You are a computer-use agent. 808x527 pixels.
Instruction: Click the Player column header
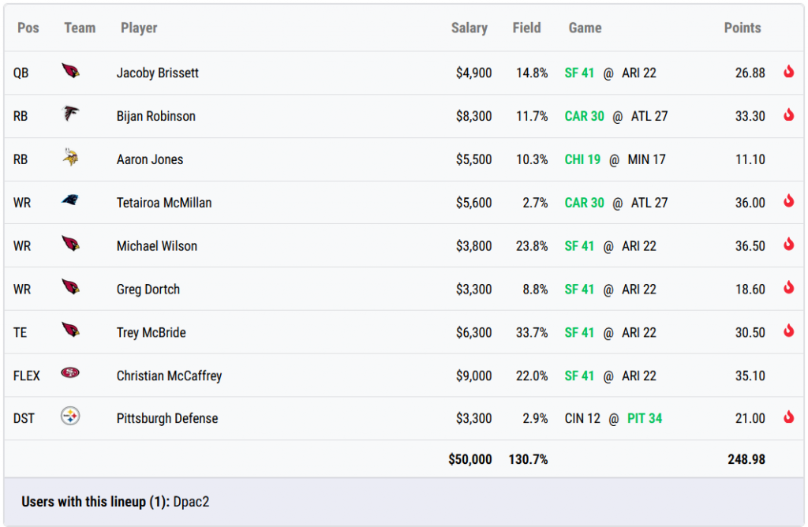(x=139, y=28)
